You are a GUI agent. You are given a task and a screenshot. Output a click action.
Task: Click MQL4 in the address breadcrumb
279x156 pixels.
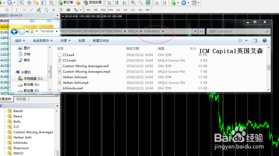133,31
